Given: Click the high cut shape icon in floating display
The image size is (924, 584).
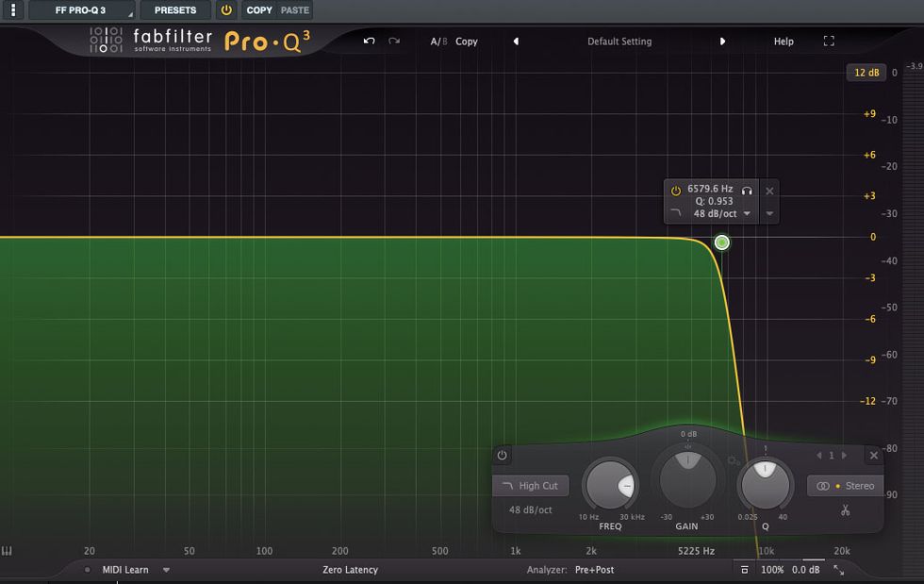Looking at the screenshot, I should click(x=676, y=213).
